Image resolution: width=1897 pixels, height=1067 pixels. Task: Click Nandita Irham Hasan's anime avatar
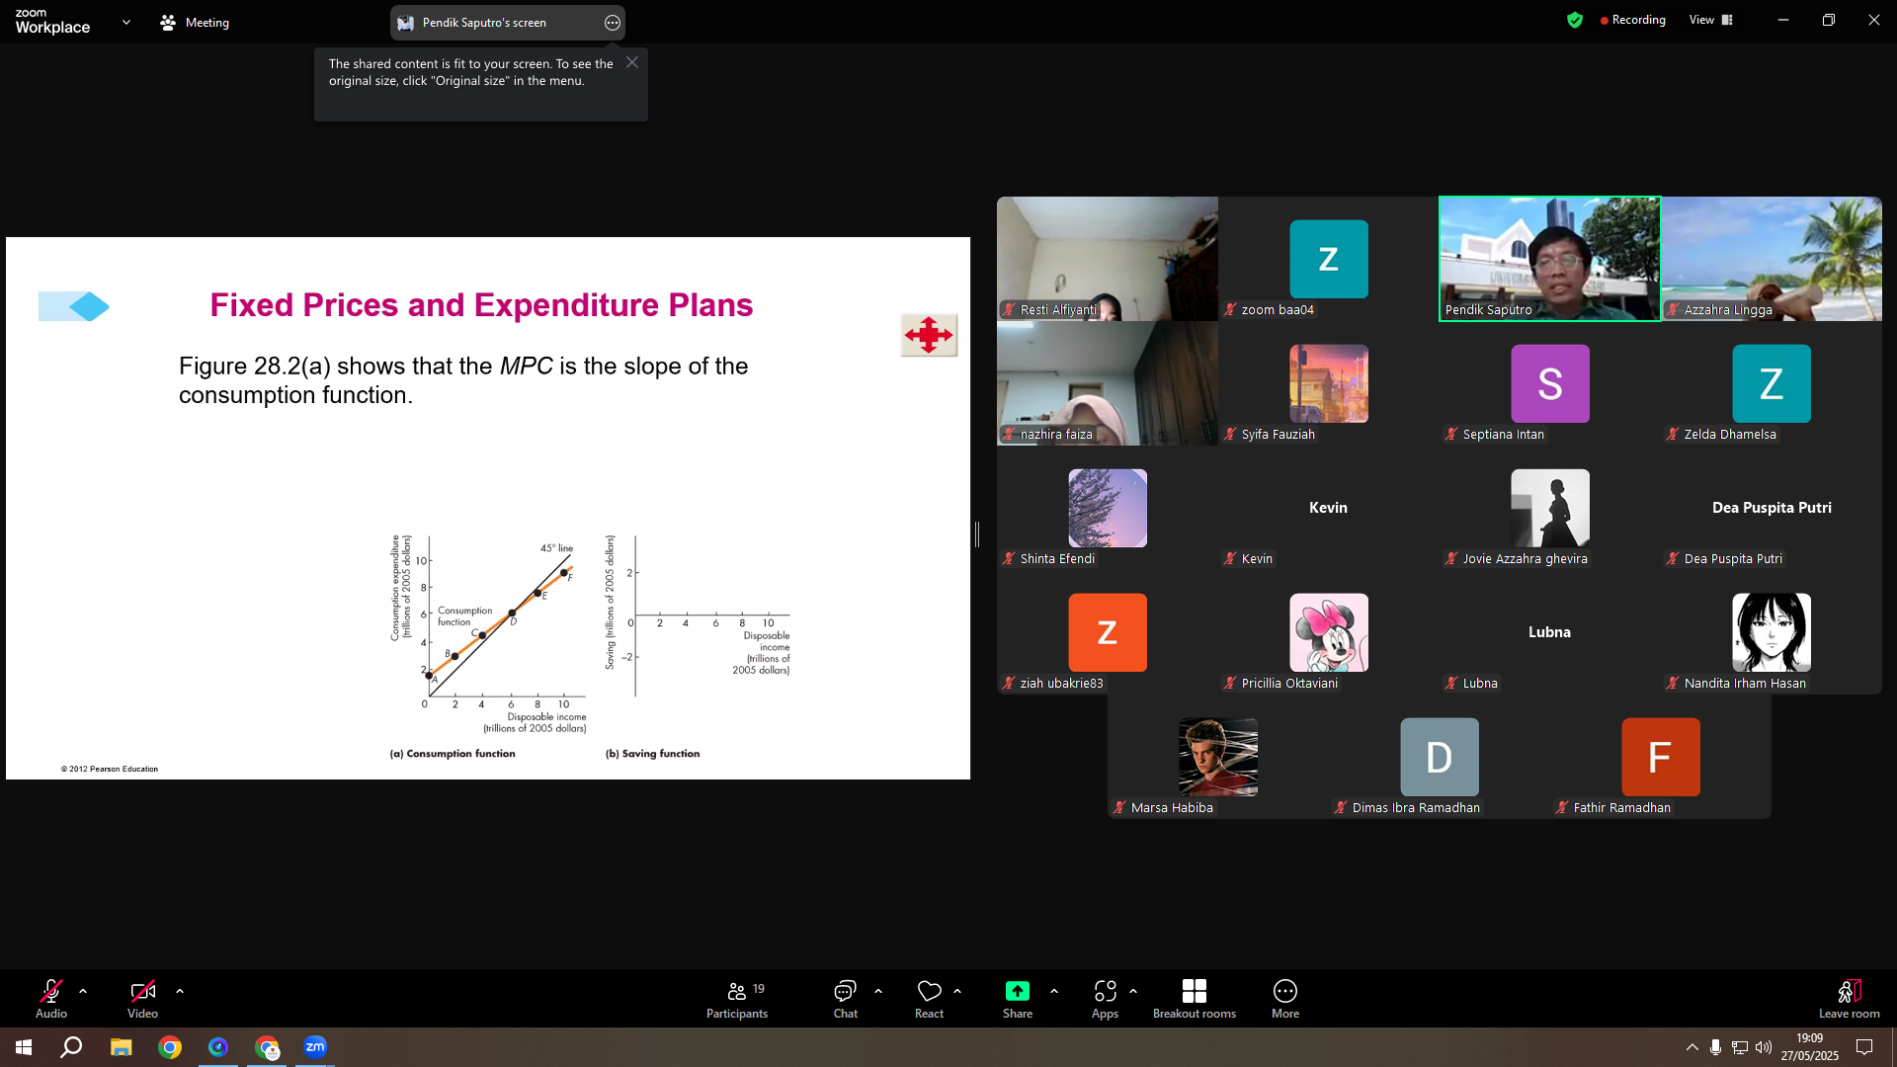click(x=1772, y=632)
